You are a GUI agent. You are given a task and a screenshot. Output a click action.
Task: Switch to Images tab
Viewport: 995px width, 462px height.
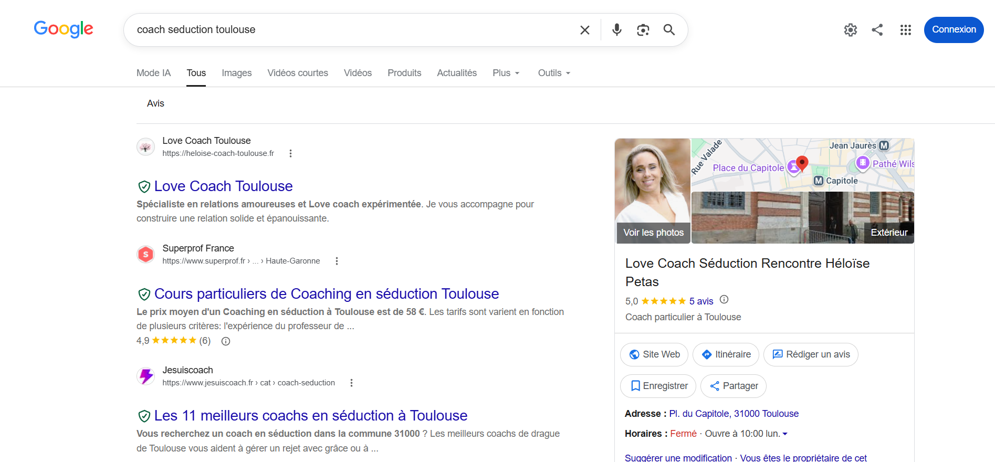(x=236, y=73)
